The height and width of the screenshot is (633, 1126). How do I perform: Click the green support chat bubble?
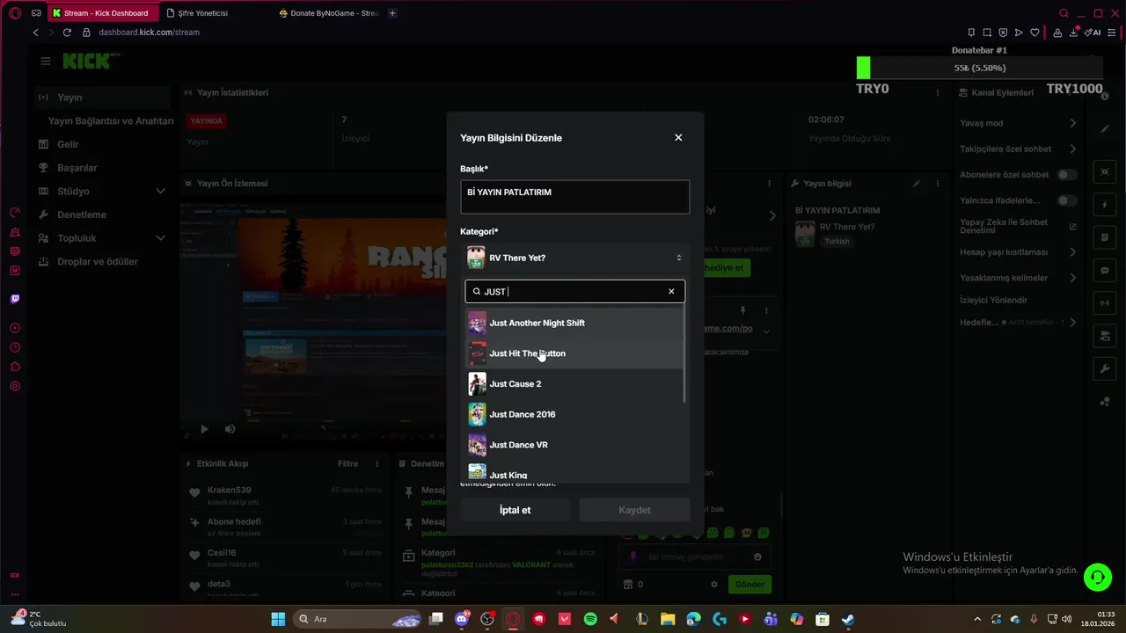click(x=1097, y=577)
